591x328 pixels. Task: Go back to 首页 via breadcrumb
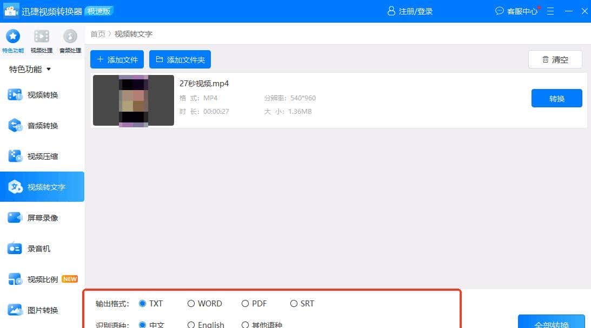tap(98, 33)
